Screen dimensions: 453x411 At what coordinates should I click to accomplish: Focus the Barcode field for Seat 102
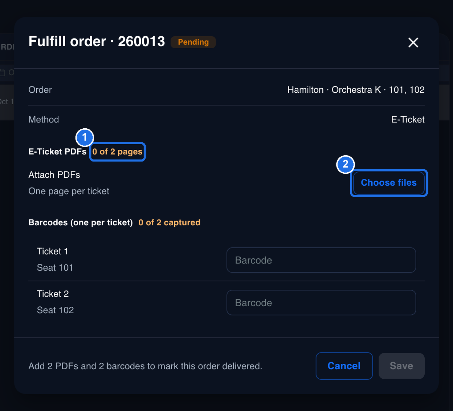click(x=321, y=303)
